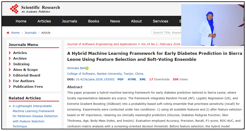The height and width of the screenshot is (131, 246).
Task: Open the HTML version of the article
Action: pyautogui.click(x=132, y=79)
